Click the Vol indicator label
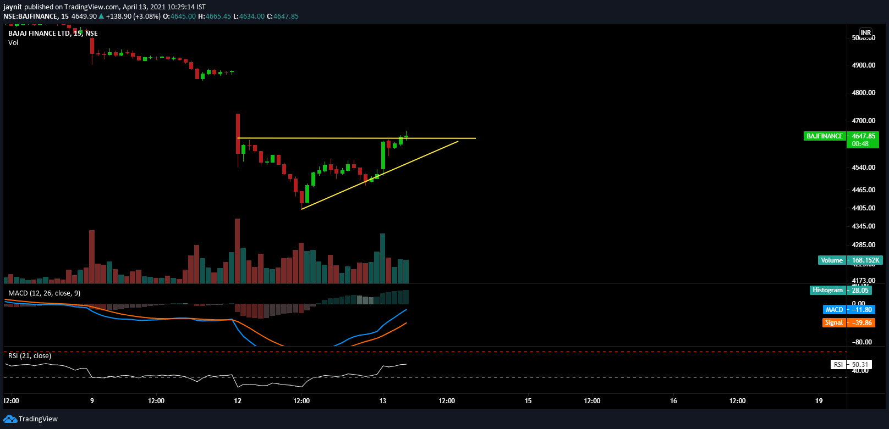Screen dimensions: 889x429 13,43
